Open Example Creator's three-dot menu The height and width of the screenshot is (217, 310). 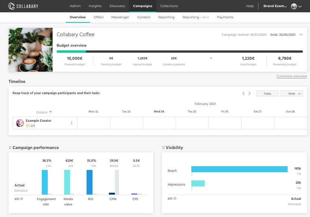click(x=72, y=123)
